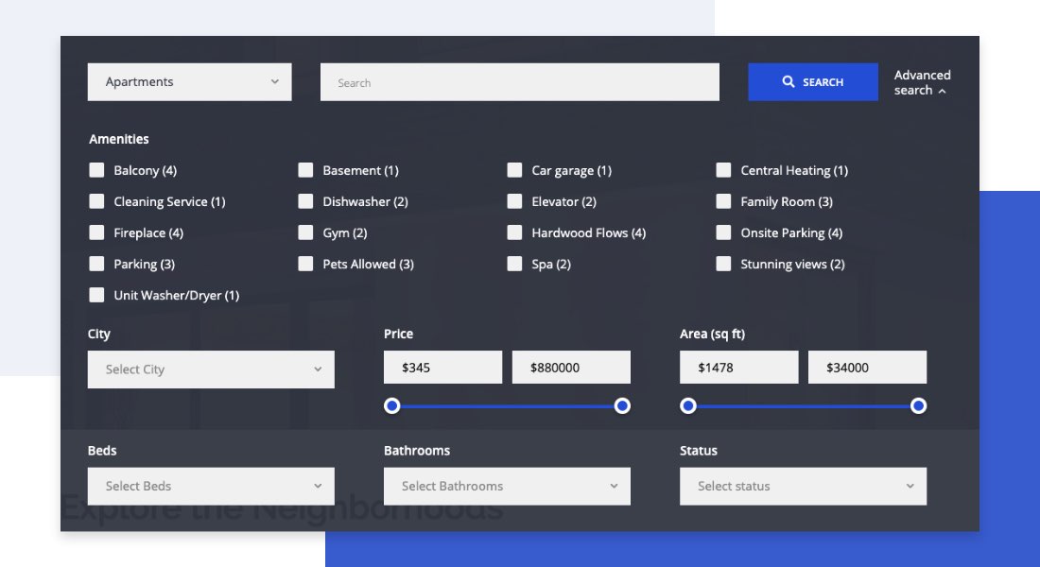This screenshot has height=567, width=1040.
Task: Check Stunning views amenity
Action: click(724, 264)
